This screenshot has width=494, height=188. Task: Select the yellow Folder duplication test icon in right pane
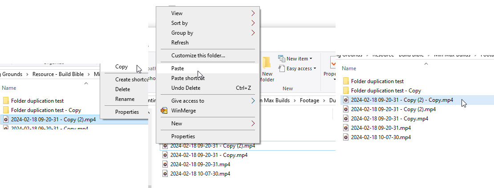pos(346,81)
